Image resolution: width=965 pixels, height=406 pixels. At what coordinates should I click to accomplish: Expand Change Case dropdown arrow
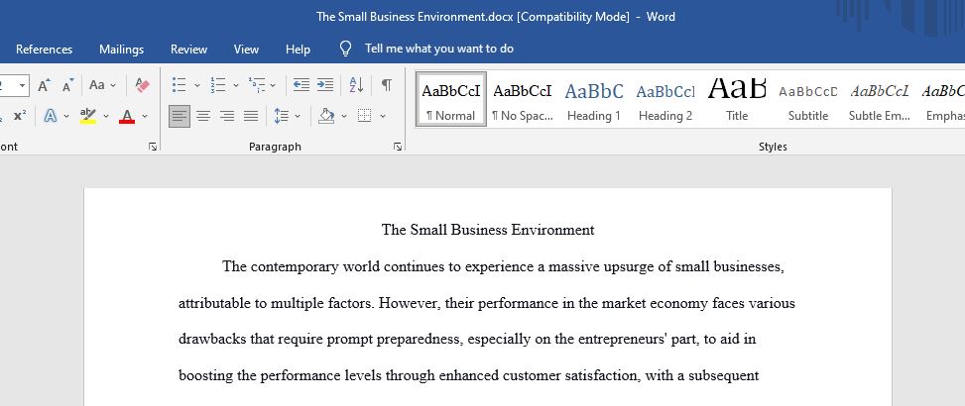pos(113,85)
